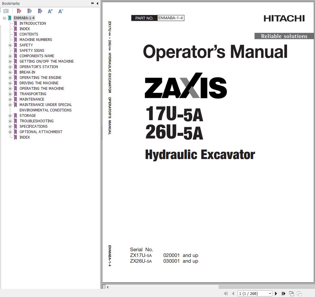This screenshot has height=297, width=315.
Task: Click the SAFETY SIGNS bookmark ribbon icon
Action: click(15, 51)
